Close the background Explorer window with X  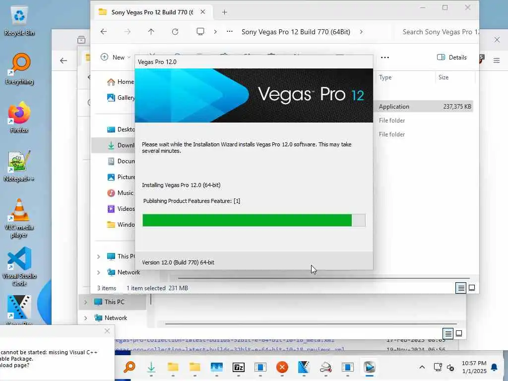pyautogui.click(x=497, y=40)
